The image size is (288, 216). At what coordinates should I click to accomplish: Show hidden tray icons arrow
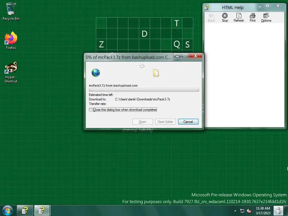[x=235, y=211]
